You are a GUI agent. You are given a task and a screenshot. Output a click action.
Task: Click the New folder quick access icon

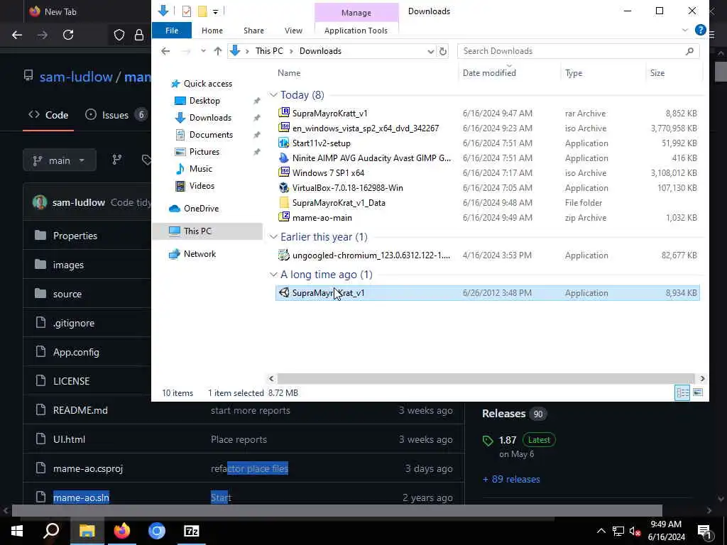(202, 11)
